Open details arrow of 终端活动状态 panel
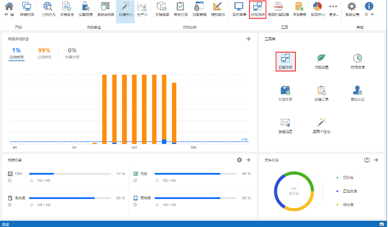This screenshot has width=388, height=227. pos(248,39)
